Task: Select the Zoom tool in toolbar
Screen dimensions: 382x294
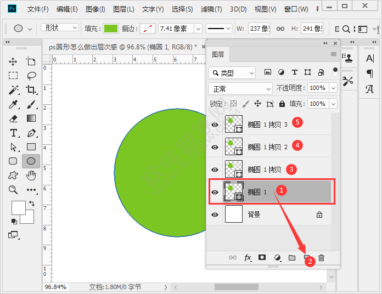Action: 13,190
